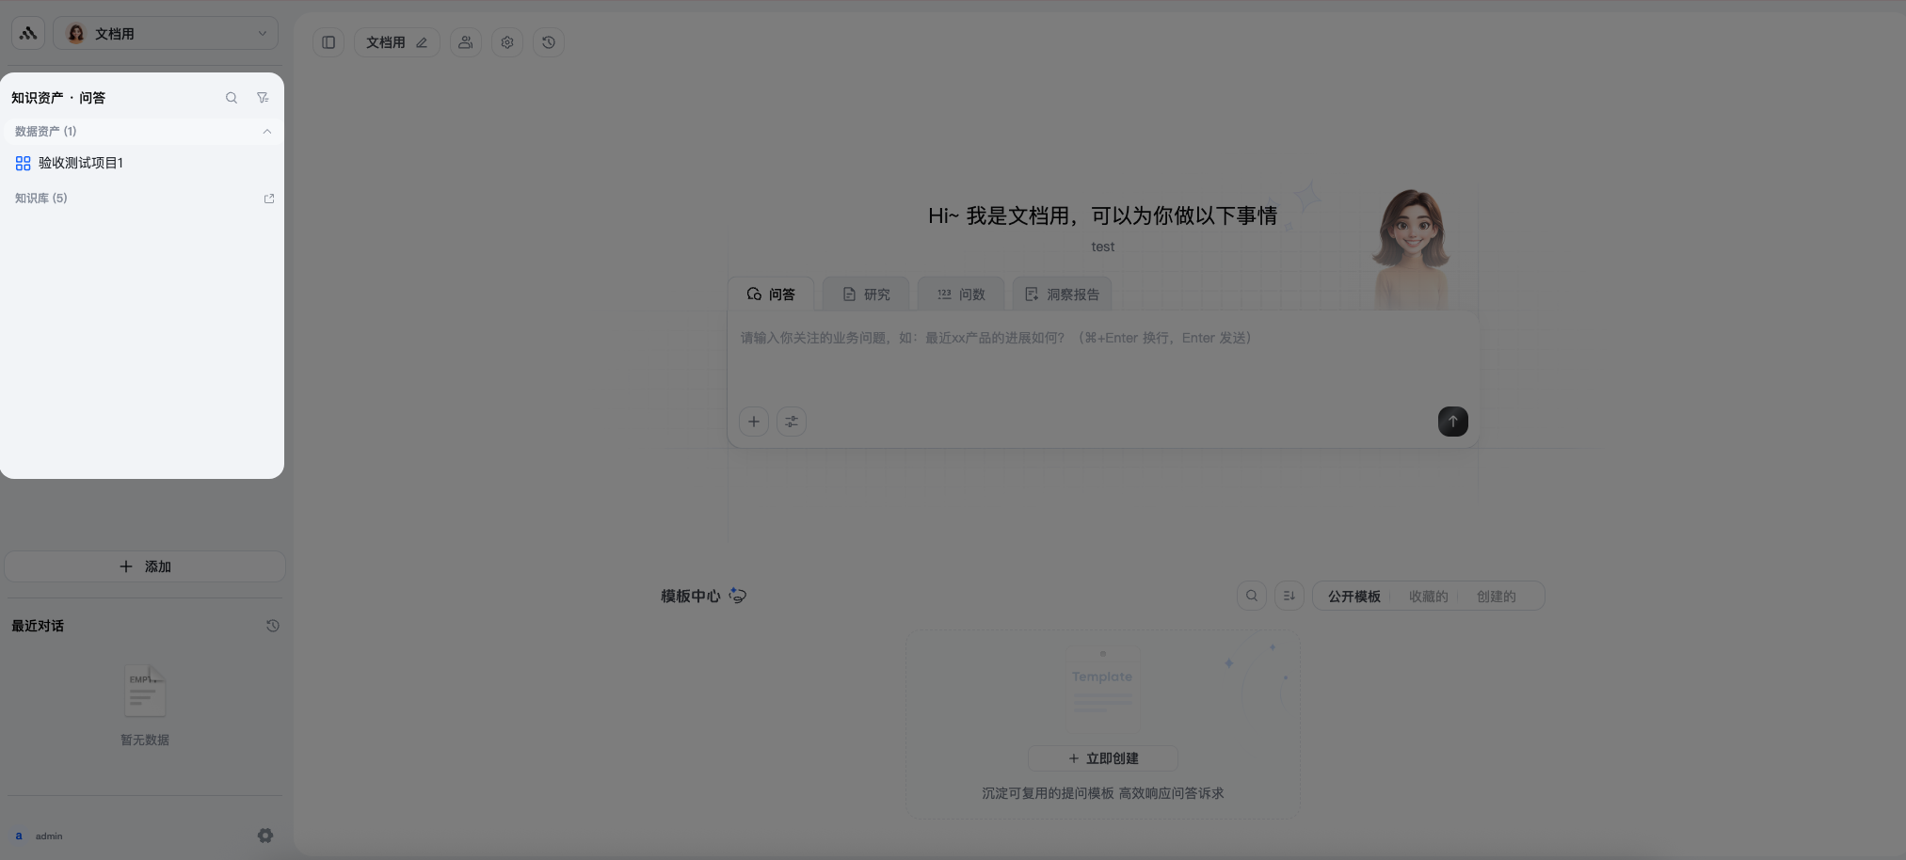
Task: Collapse the 数据资产 section
Action: (x=267, y=131)
